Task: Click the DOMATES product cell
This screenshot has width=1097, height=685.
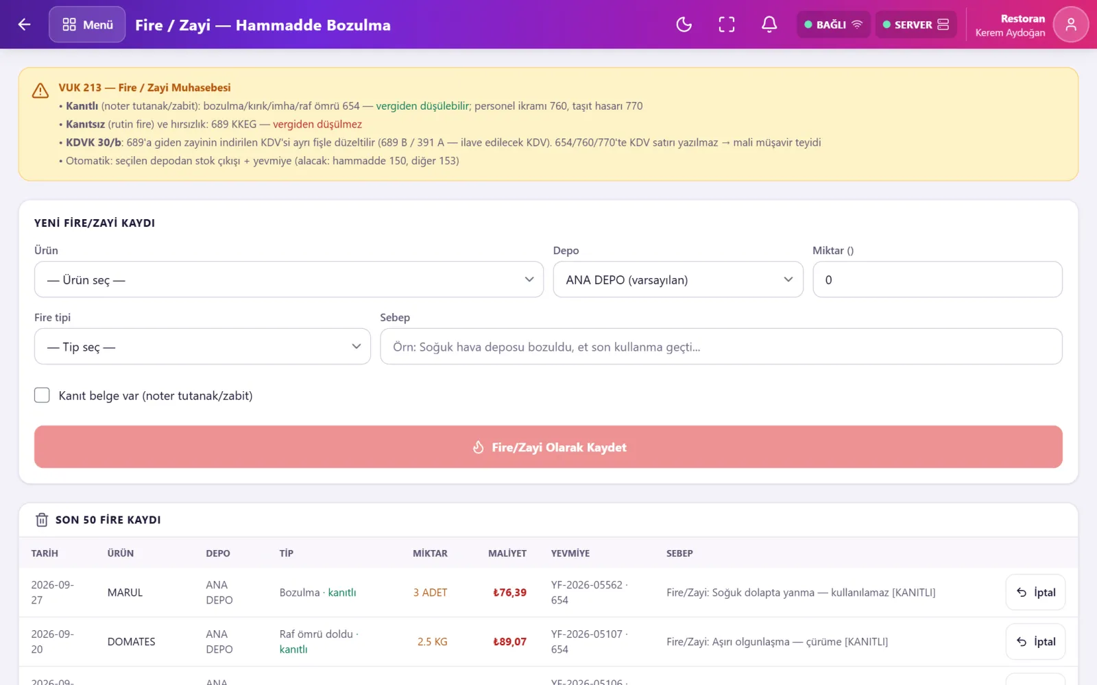Action: pos(131,642)
